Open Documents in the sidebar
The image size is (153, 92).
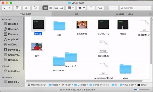coord(12,29)
